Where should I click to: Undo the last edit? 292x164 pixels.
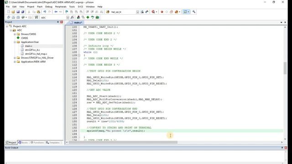pyautogui.click(x=45, y=12)
